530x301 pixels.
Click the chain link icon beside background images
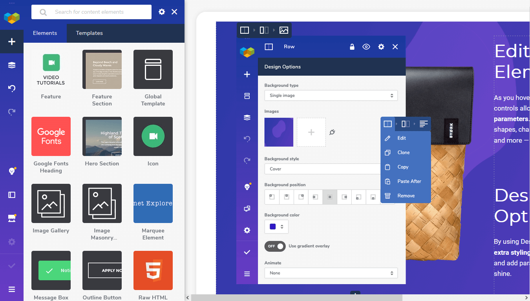click(x=333, y=132)
